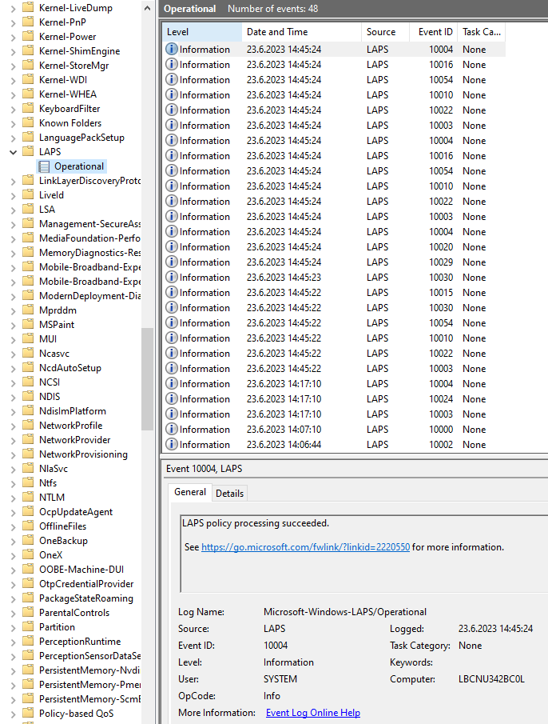The image size is (548, 724).
Task: Click the Ntfs folder icon
Action: (x=28, y=482)
